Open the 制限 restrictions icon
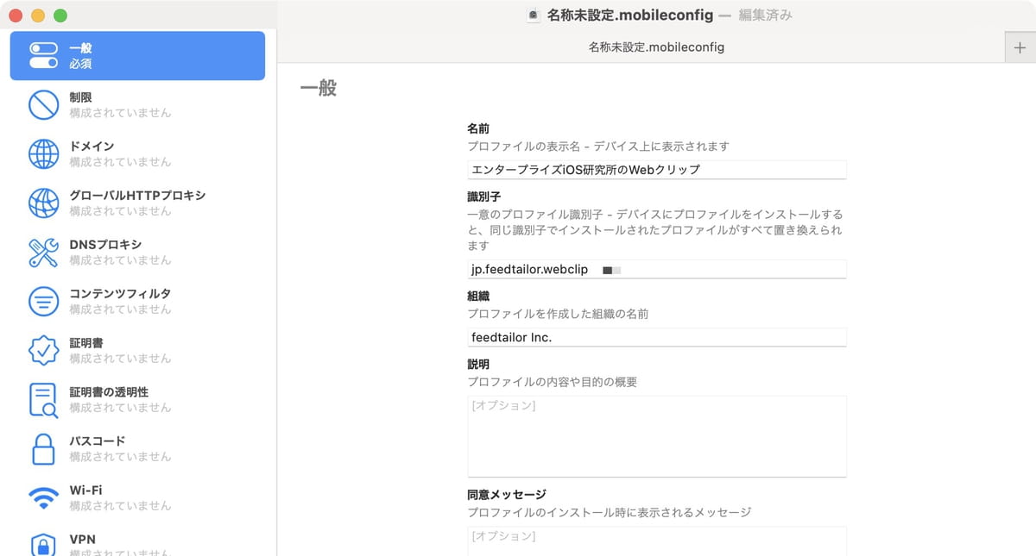Image resolution: width=1036 pixels, height=556 pixels. coord(43,105)
